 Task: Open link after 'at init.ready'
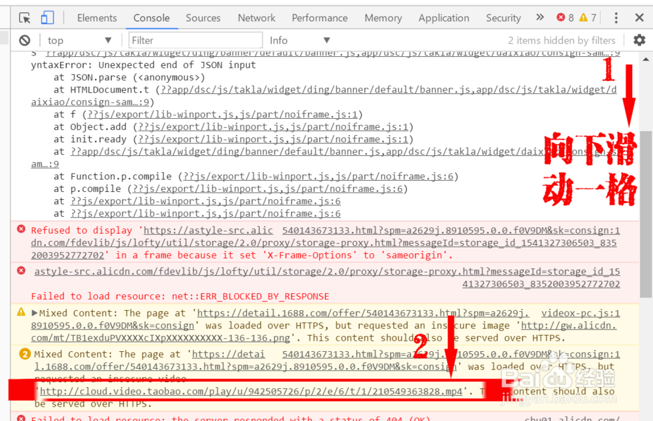[x=273, y=140]
